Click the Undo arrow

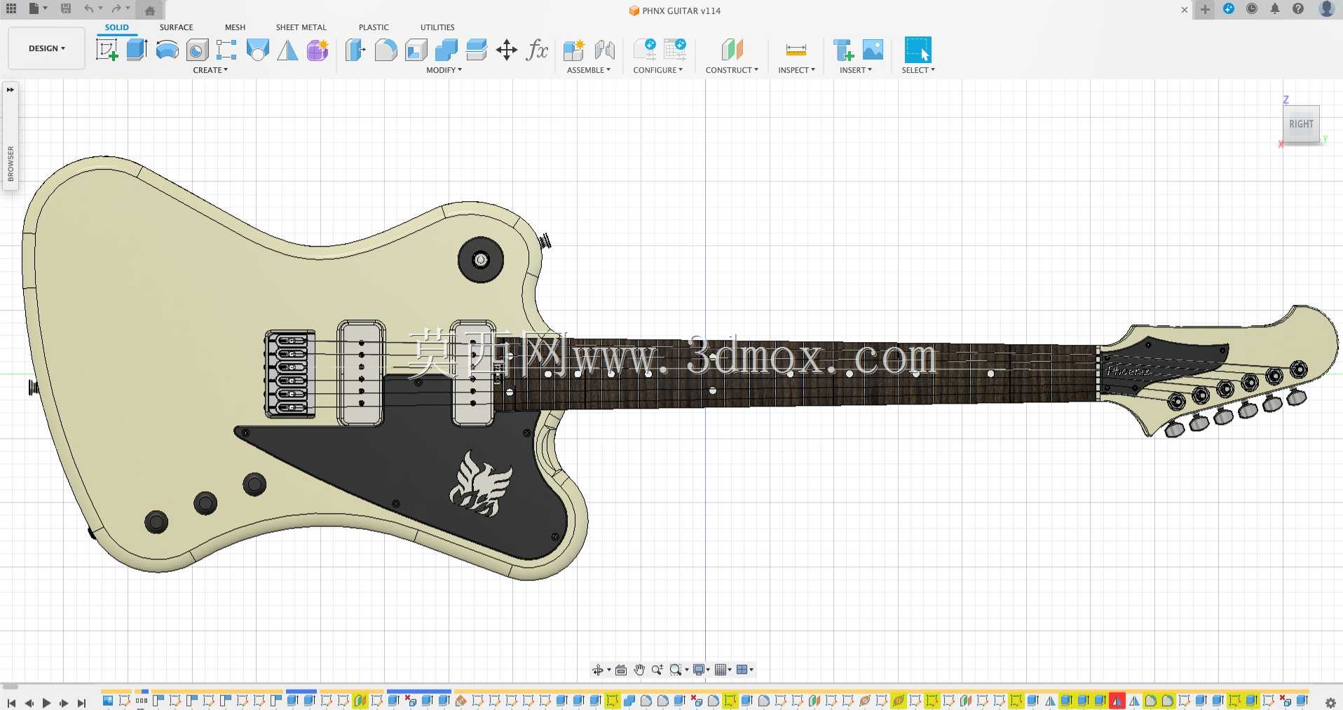tap(89, 9)
